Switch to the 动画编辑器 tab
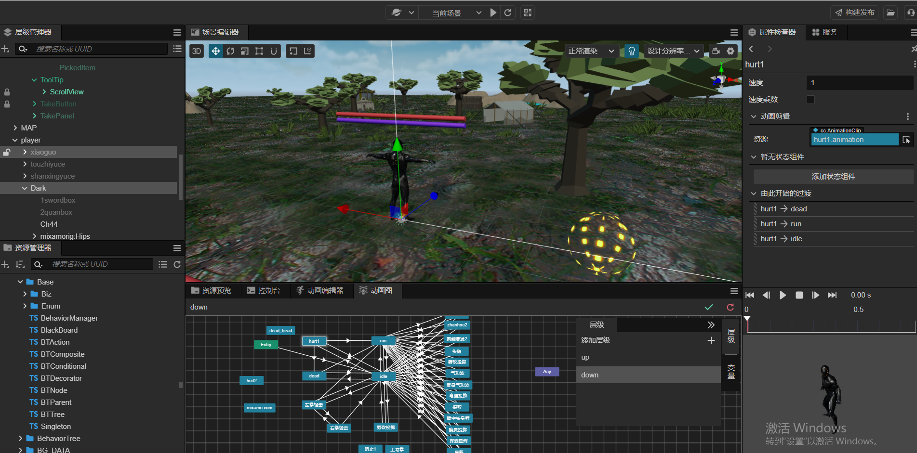This screenshot has width=917, height=453. coord(320,291)
